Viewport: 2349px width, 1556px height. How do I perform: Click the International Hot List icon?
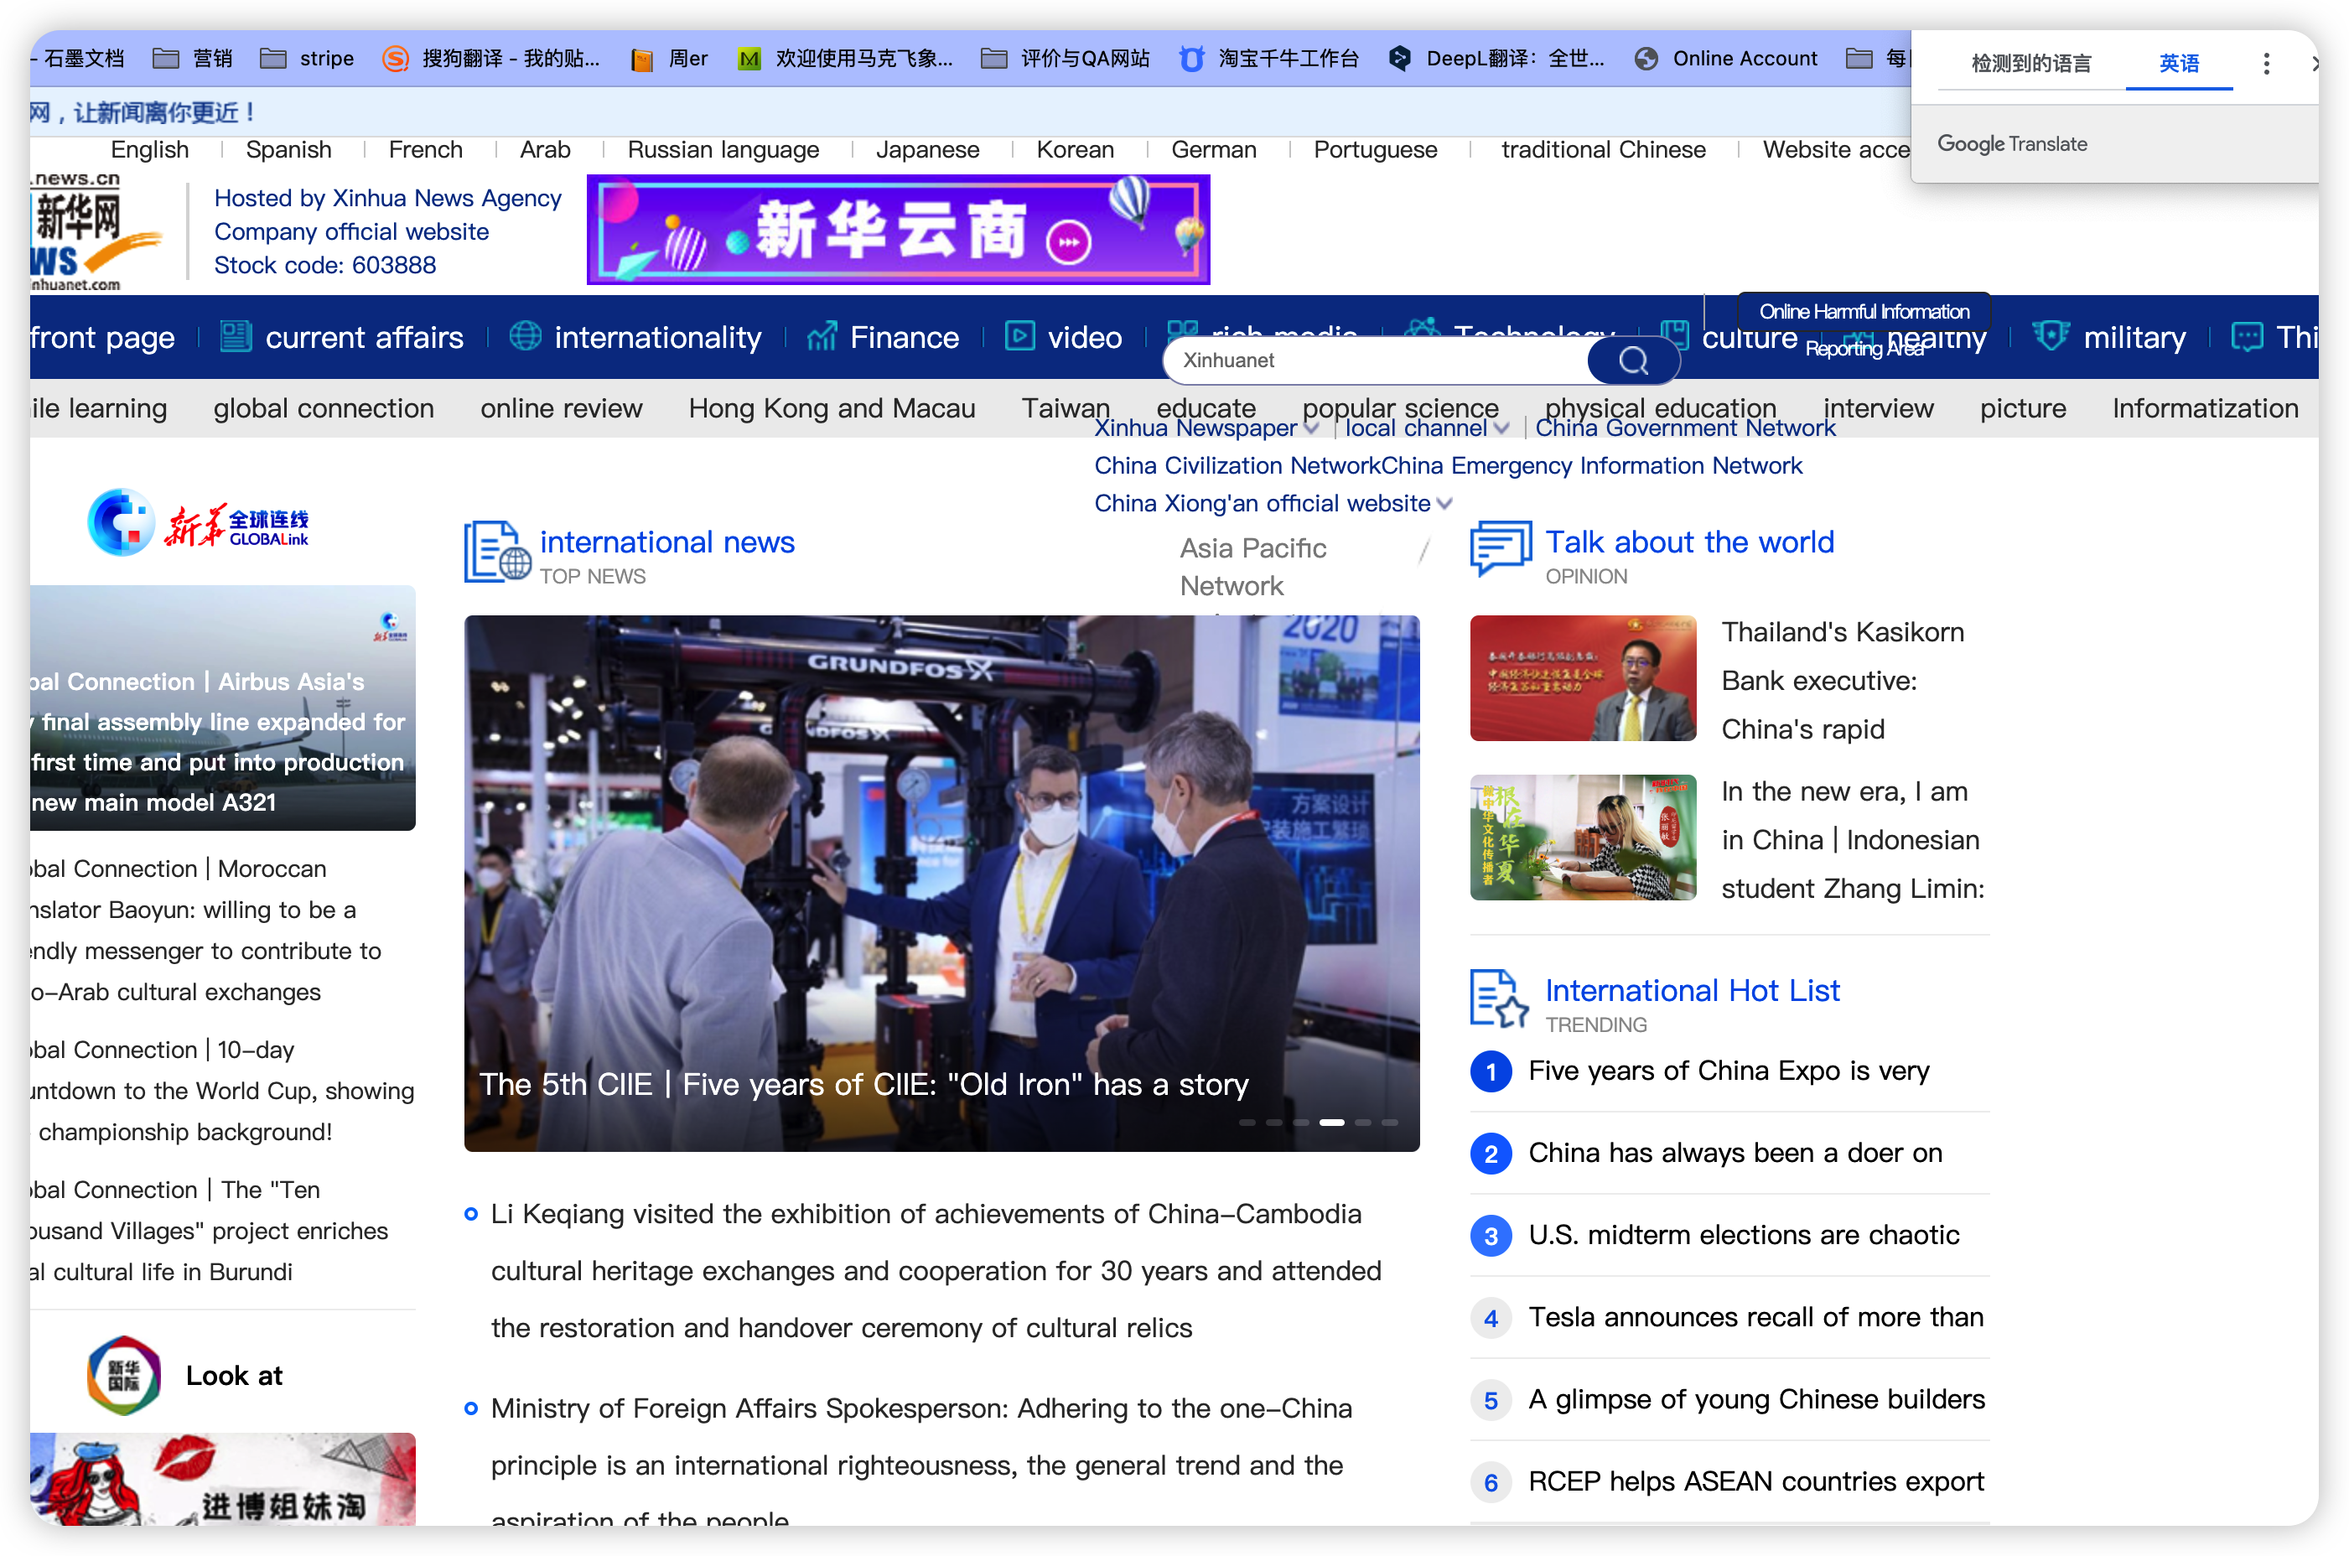(1497, 998)
